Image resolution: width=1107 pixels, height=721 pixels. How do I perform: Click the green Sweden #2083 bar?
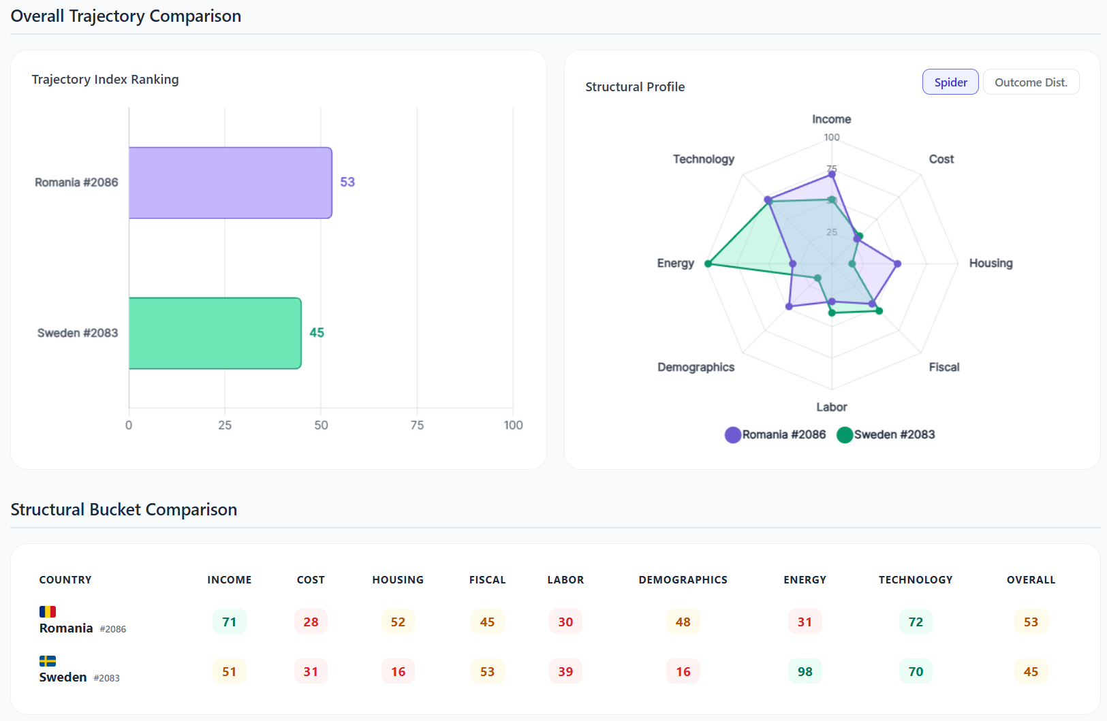click(x=215, y=333)
